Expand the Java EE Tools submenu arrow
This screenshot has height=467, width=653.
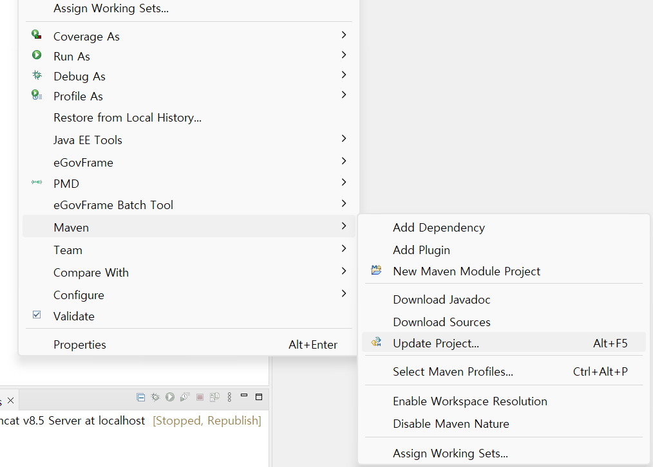344,139
